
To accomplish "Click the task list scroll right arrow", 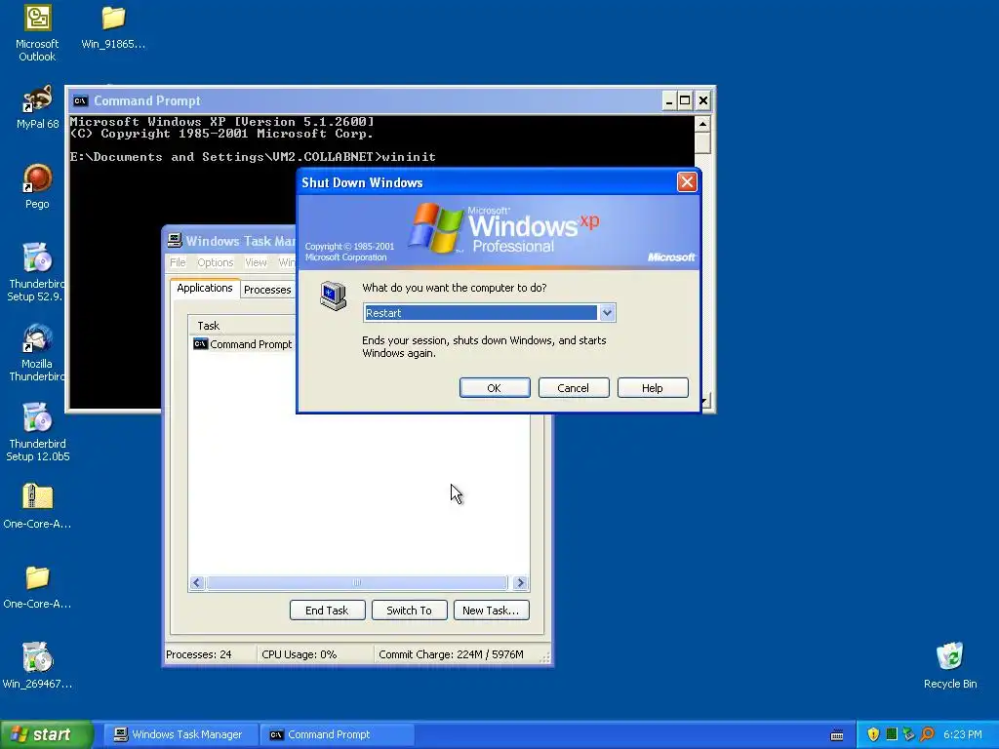I will point(521,583).
